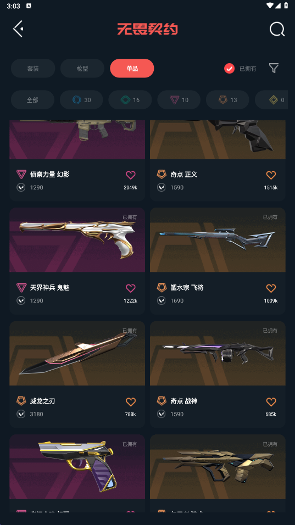This screenshot has width=295, height=525.
Task: Filter by orange pentagon tier 13
Action: pos(227,100)
